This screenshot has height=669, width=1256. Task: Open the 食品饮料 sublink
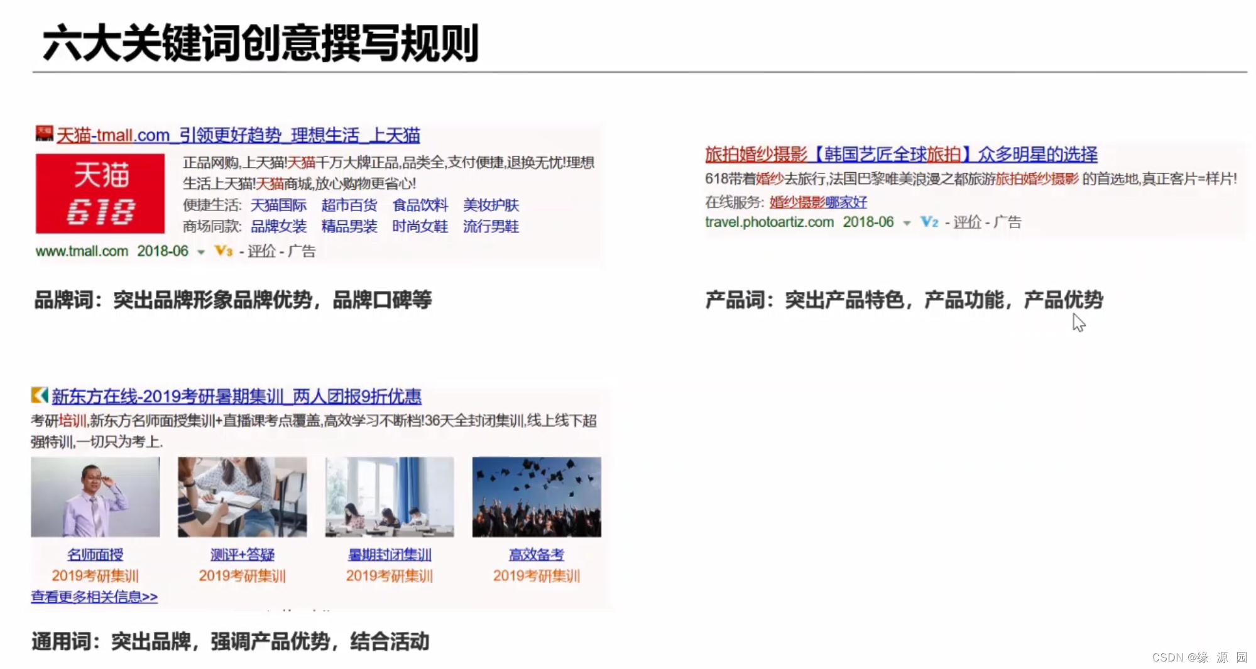coord(420,205)
